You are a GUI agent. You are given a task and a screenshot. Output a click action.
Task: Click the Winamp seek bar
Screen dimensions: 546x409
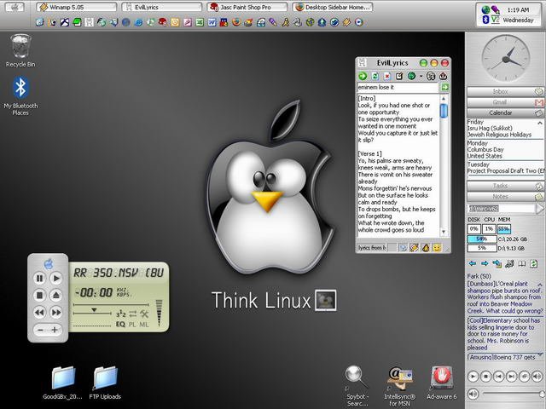(111, 305)
